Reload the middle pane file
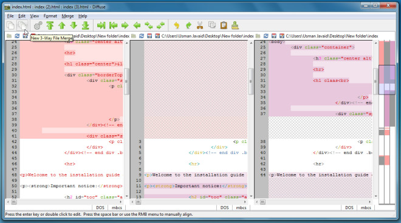This screenshot has height=223, width=401. click(x=142, y=36)
